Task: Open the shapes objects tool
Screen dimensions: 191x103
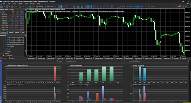Action: coord(119,6)
